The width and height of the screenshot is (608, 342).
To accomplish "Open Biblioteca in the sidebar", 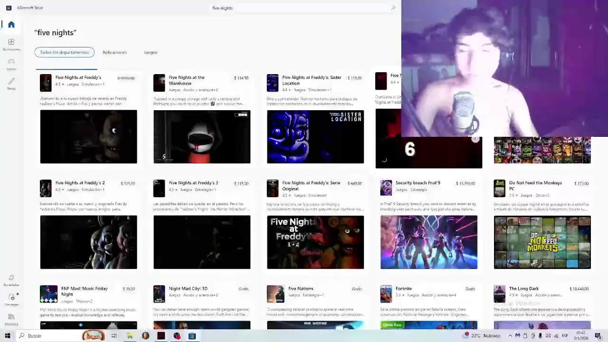I will 11,319.
